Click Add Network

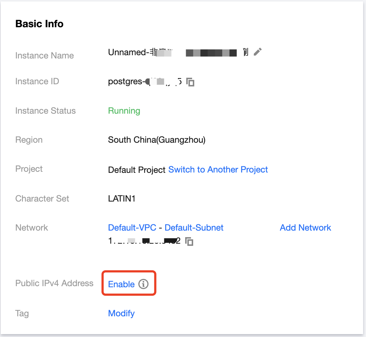tap(305, 228)
